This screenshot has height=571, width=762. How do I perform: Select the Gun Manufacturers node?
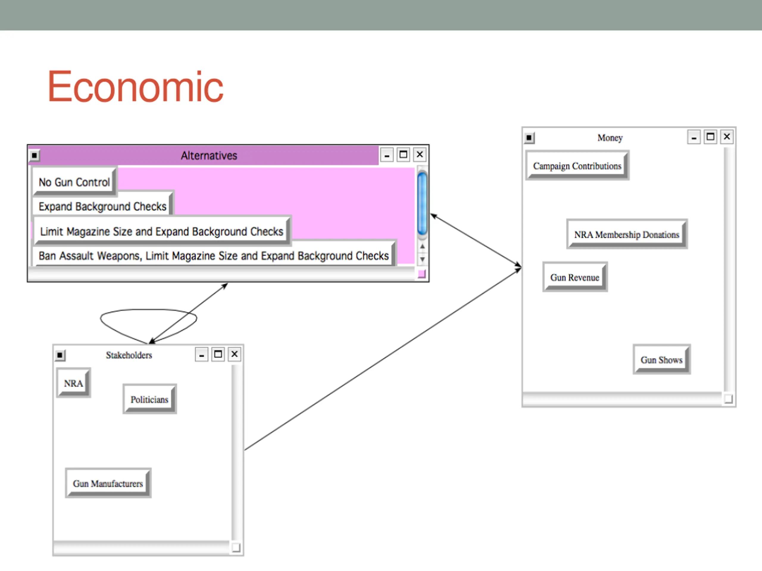point(108,483)
